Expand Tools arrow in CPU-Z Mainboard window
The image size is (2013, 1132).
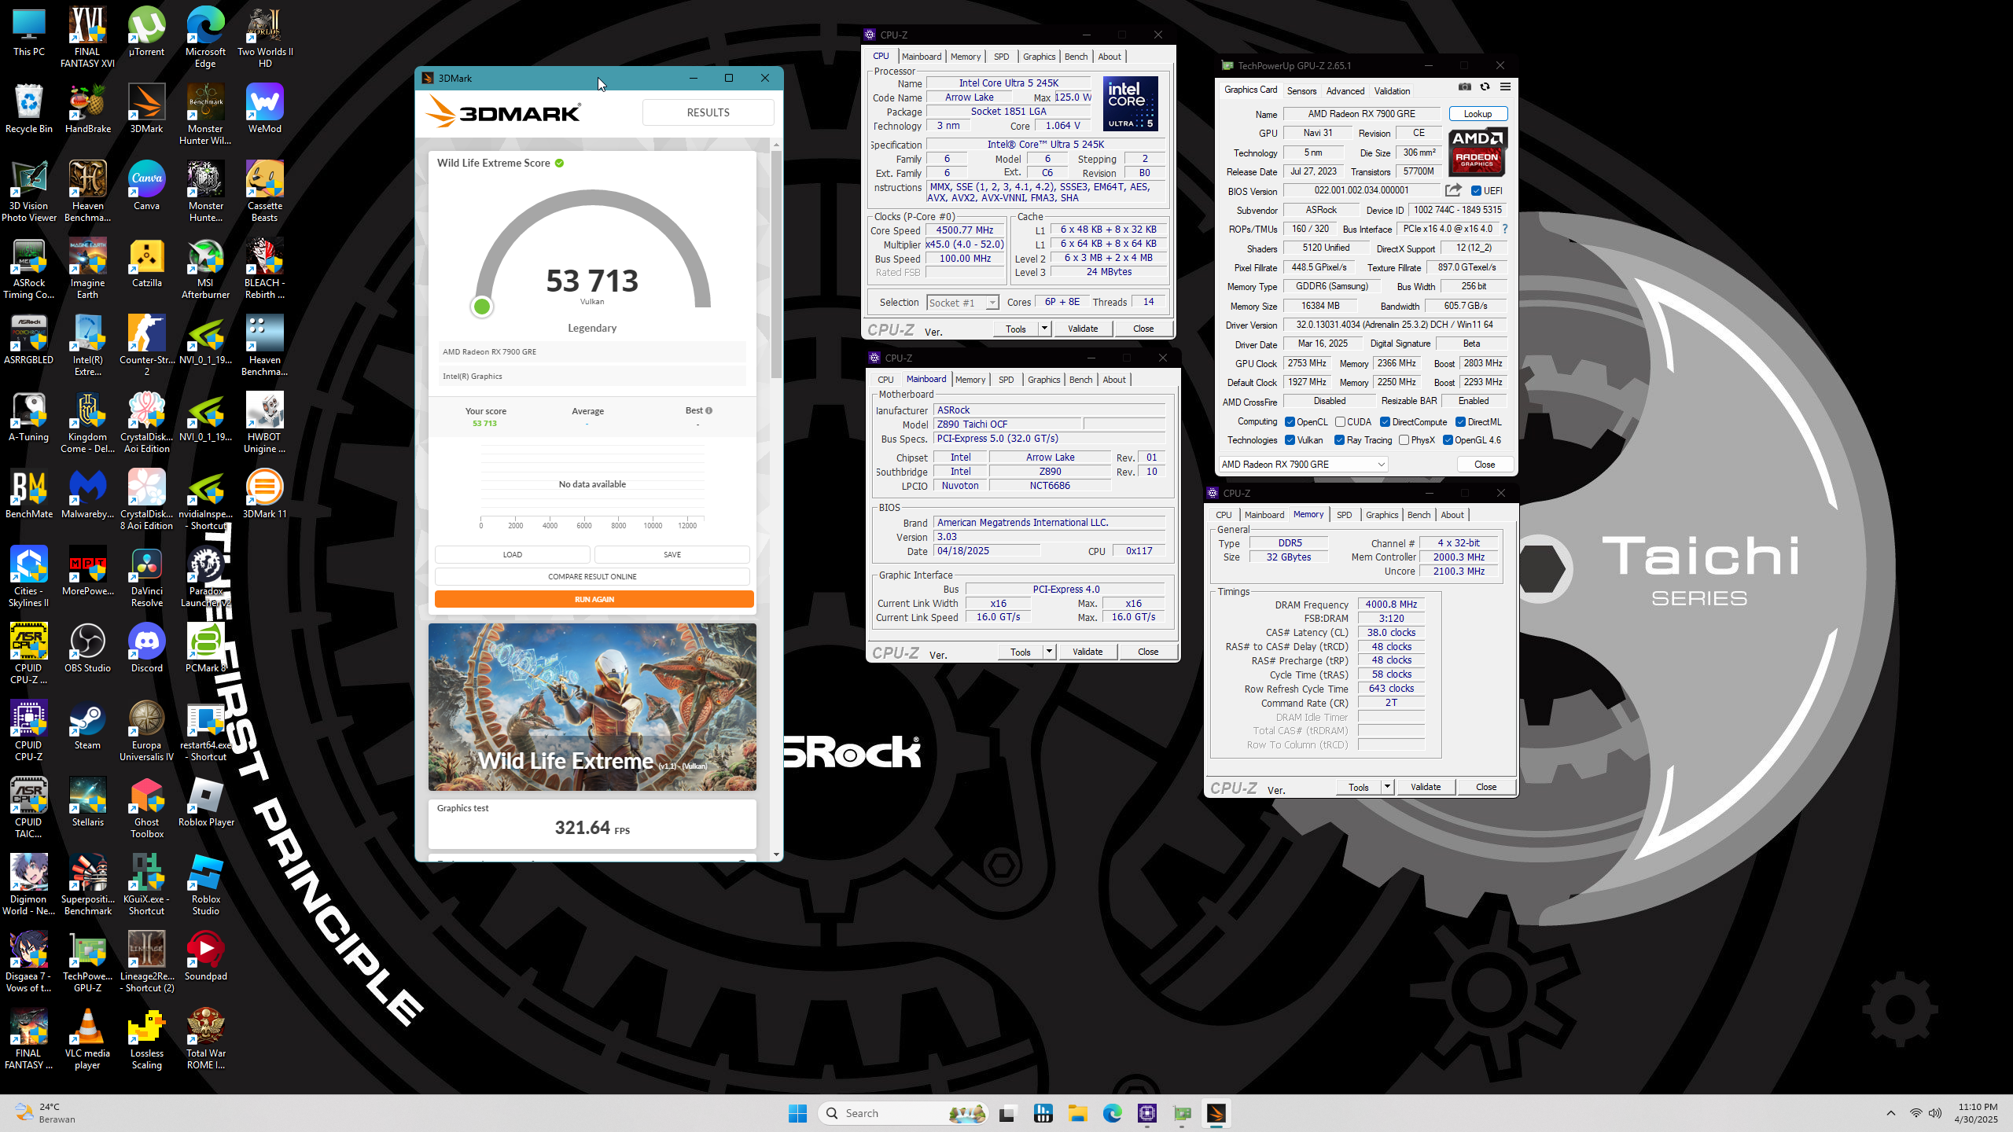(x=1049, y=652)
